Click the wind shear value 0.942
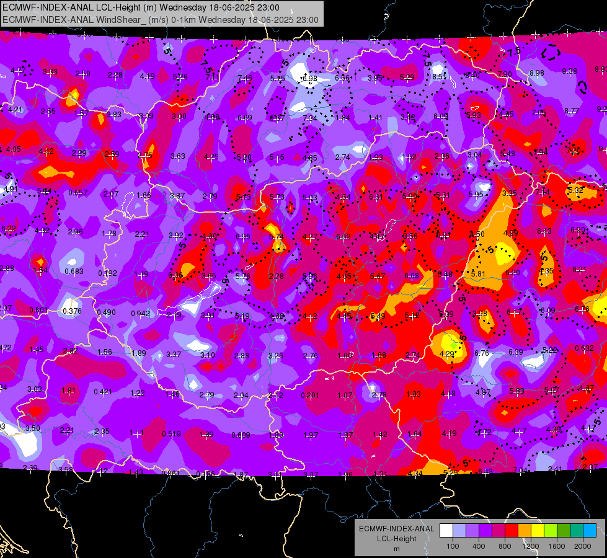The image size is (607, 558). (x=140, y=313)
